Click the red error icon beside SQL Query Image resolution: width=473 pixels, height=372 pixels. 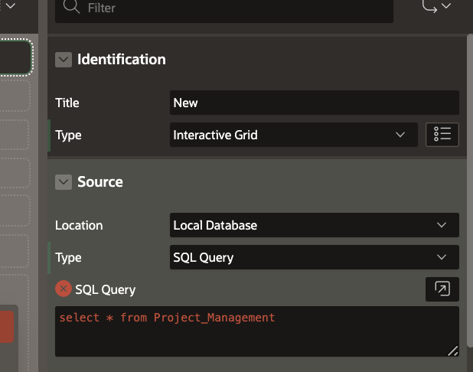tap(64, 289)
